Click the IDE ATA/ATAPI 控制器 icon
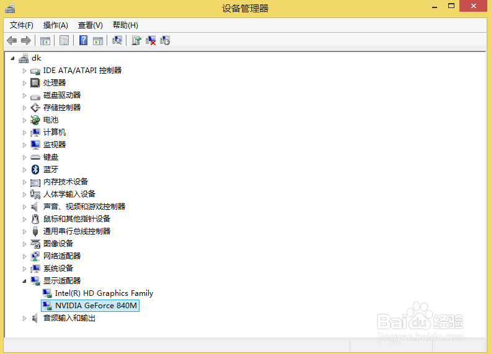 tap(35, 71)
